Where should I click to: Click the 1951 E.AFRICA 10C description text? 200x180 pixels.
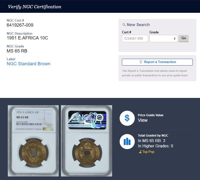27,38
